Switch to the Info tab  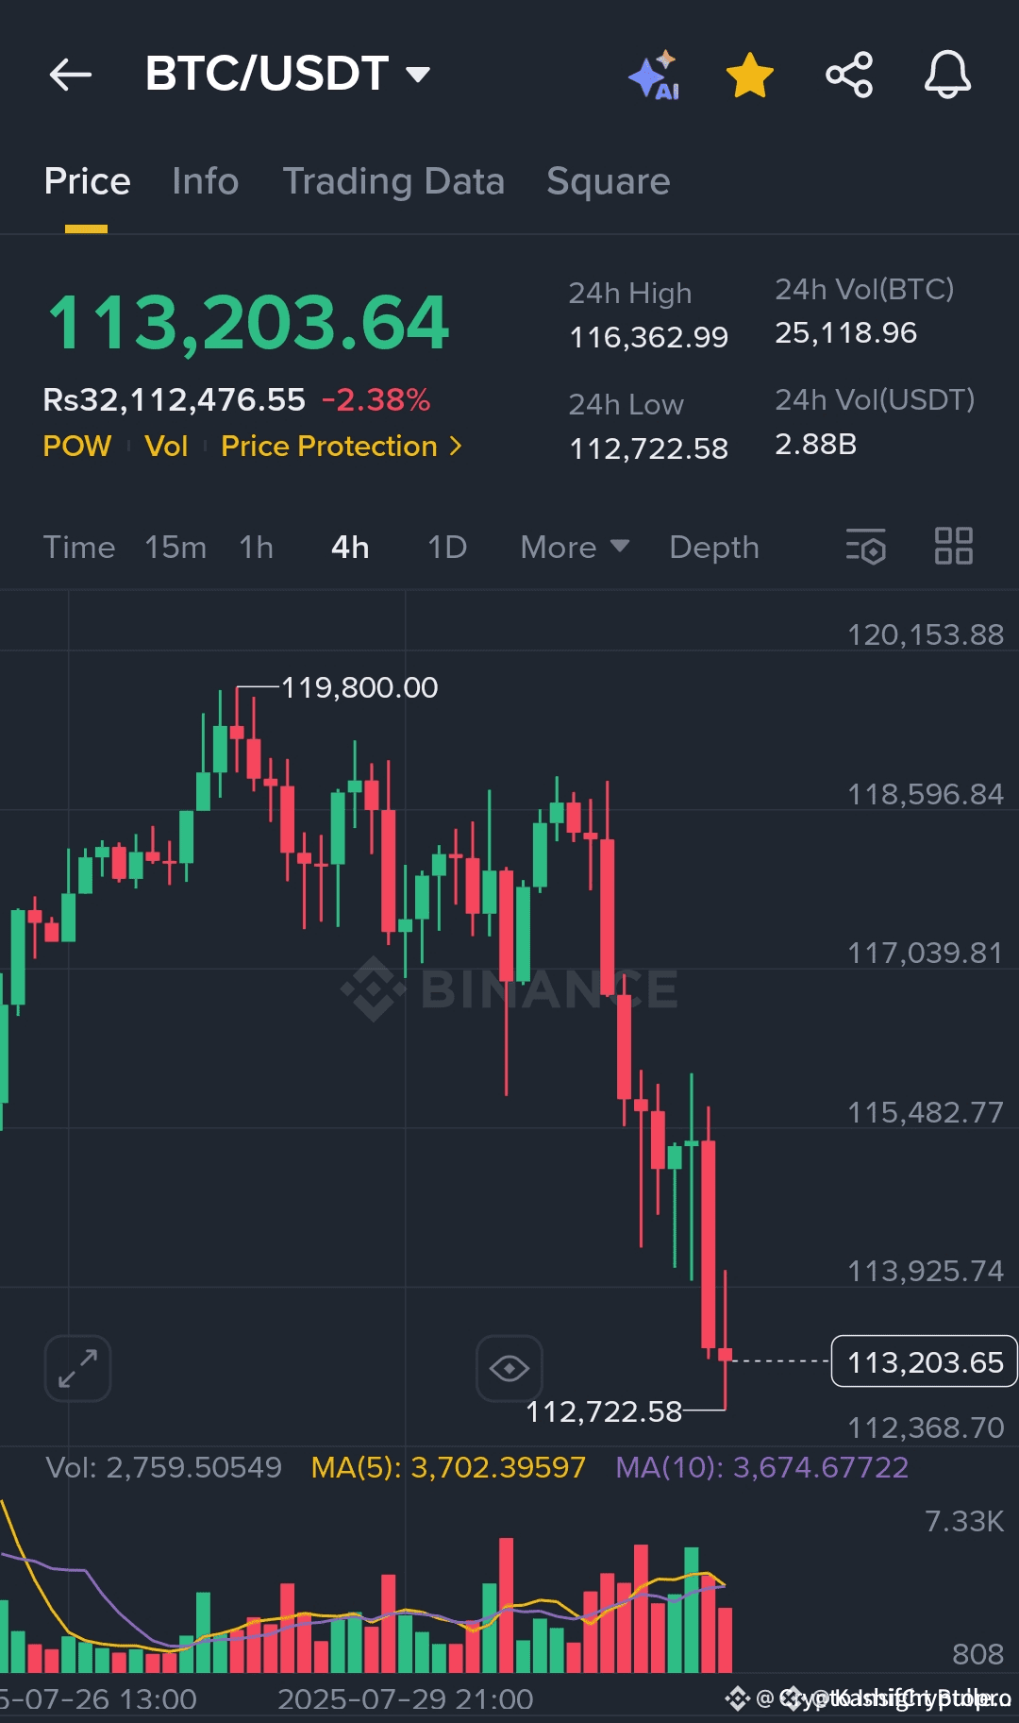click(206, 181)
